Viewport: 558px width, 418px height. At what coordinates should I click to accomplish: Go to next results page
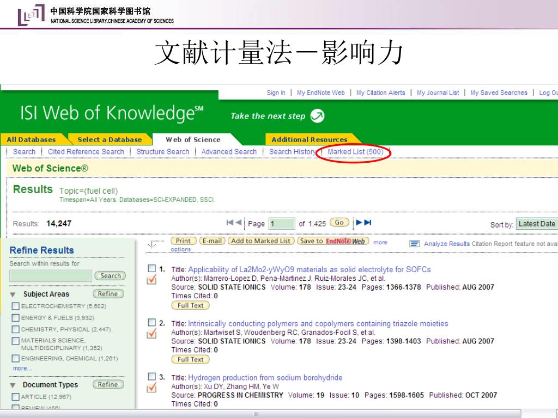point(359,223)
